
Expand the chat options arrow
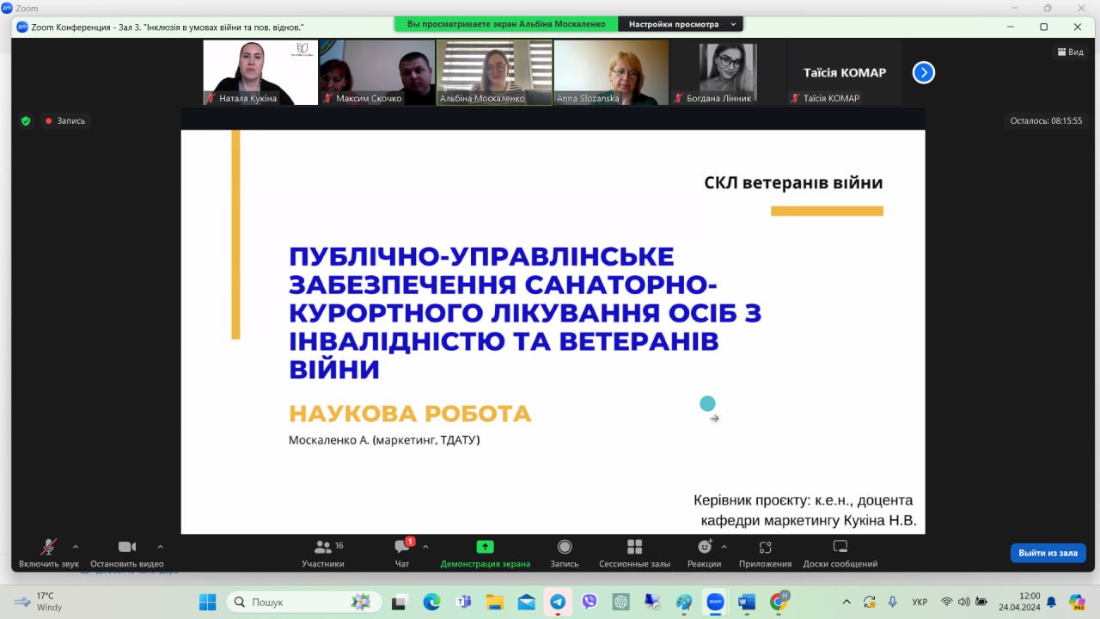click(x=425, y=547)
